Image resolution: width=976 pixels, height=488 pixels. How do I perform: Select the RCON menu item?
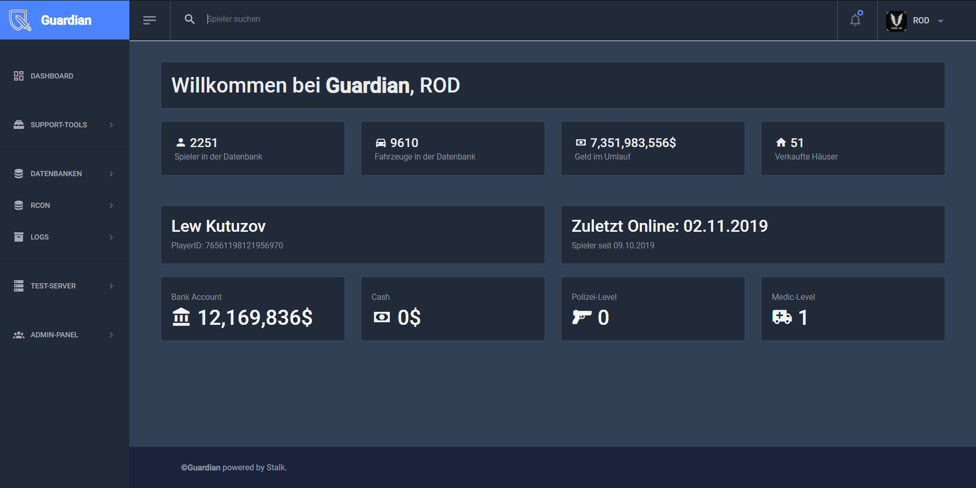point(41,205)
